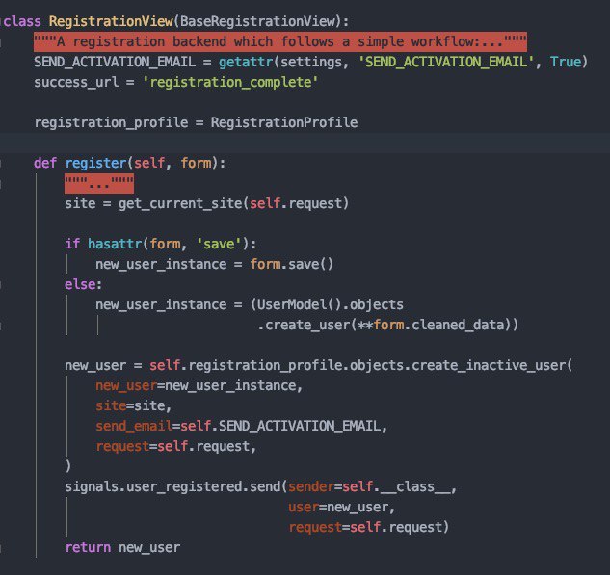Click cleaned_data attribute
Screen dimensions: 610x575
pyautogui.click(x=458, y=325)
